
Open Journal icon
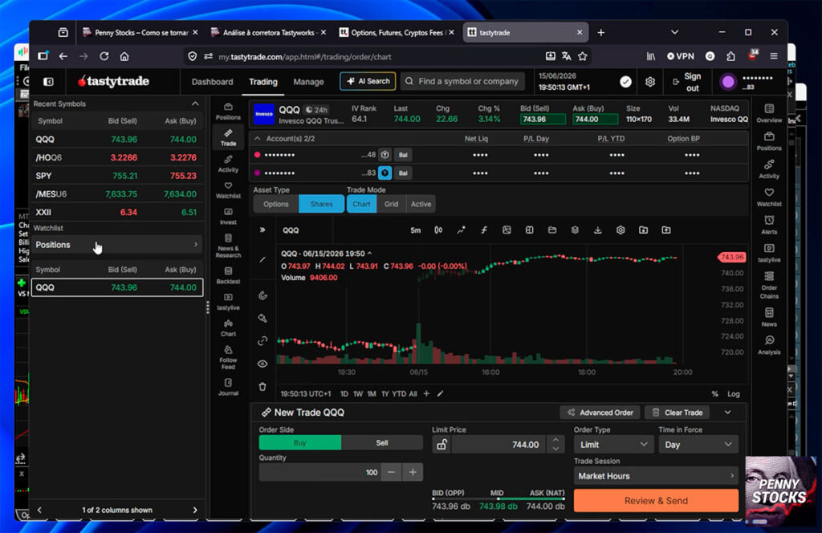pyautogui.click(x=228, y=387)
